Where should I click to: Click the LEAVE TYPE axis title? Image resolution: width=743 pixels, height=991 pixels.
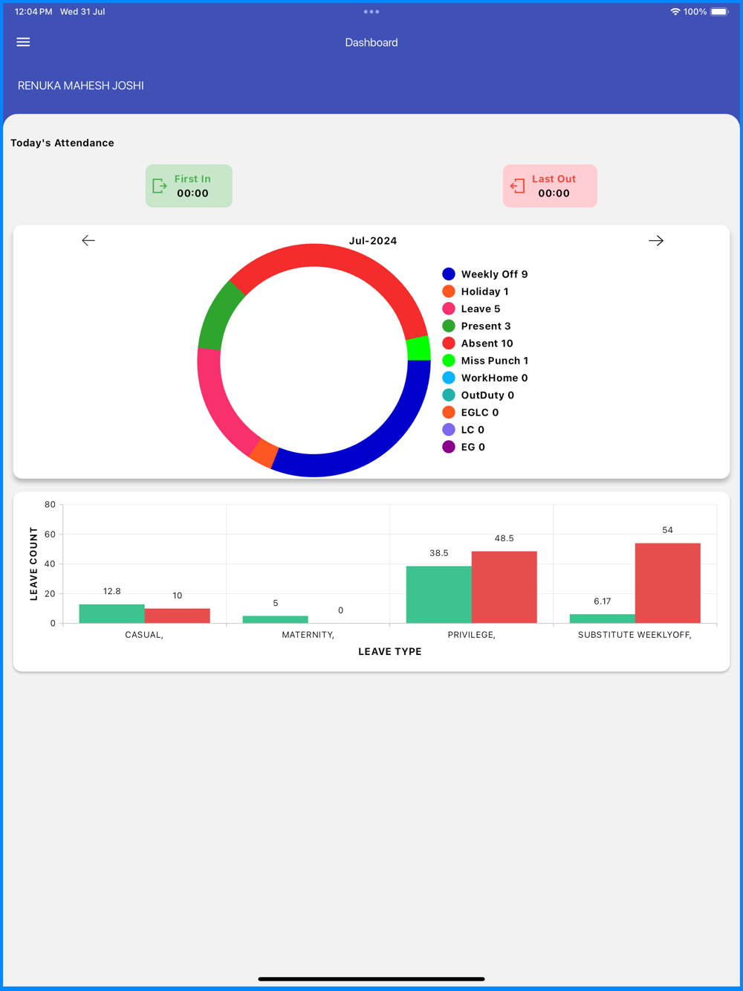(x=390, y=651)
